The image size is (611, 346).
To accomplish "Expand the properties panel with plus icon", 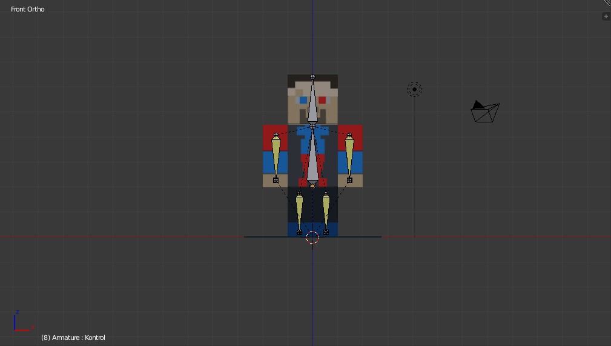I will 606,16.
